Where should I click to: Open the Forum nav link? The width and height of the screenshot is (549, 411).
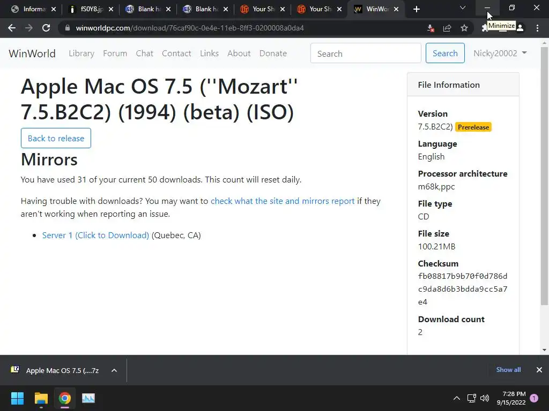pos(115,54)
